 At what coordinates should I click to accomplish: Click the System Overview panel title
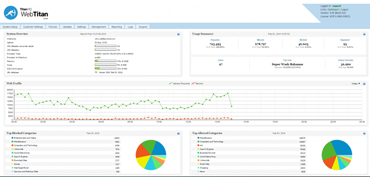[17, 34]
